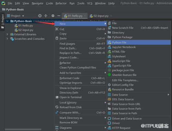The width and height of the screenshot is (172, 131).
Task: Select Clean Python Compiled Files
Action: (80, 67)
